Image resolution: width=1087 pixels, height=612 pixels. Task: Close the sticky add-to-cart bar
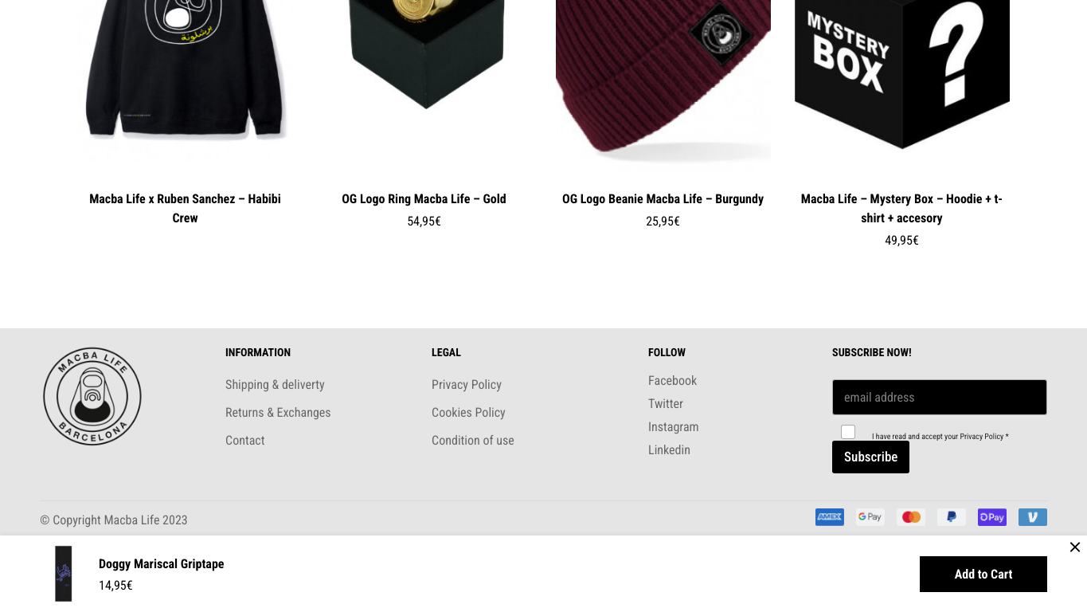click(x=1074, y=547)
